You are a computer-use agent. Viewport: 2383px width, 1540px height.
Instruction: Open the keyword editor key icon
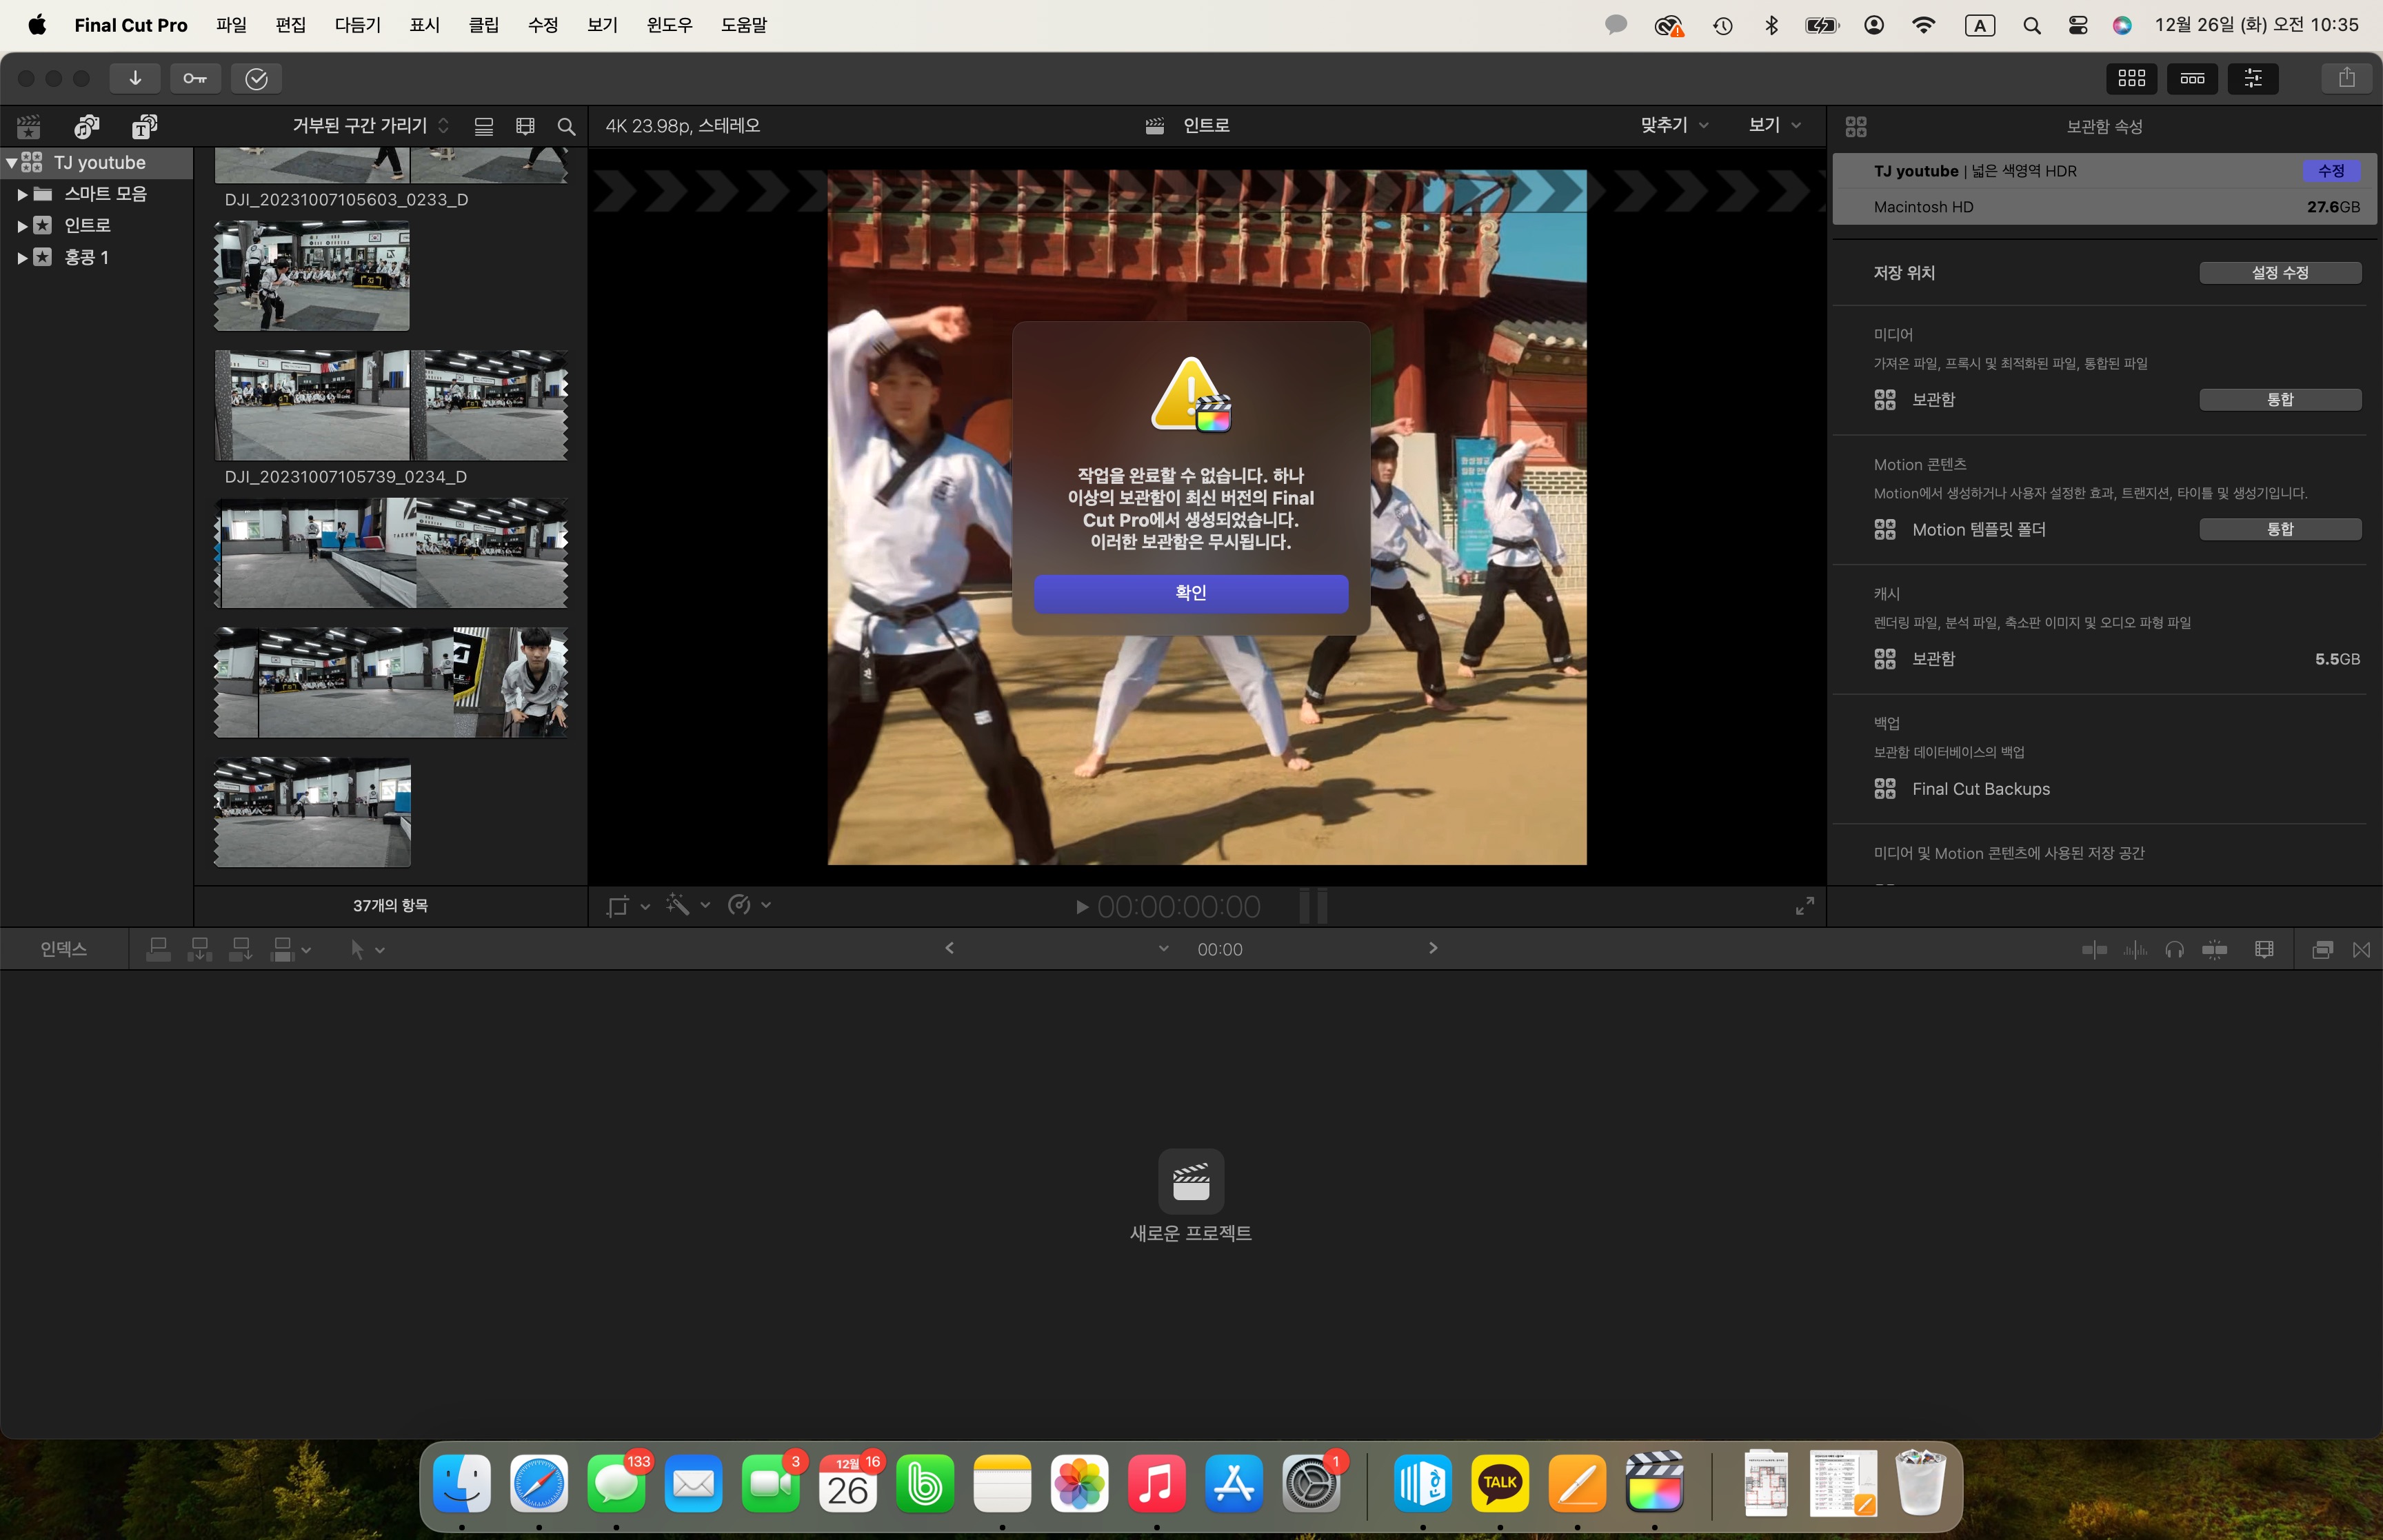click(195, 78)
